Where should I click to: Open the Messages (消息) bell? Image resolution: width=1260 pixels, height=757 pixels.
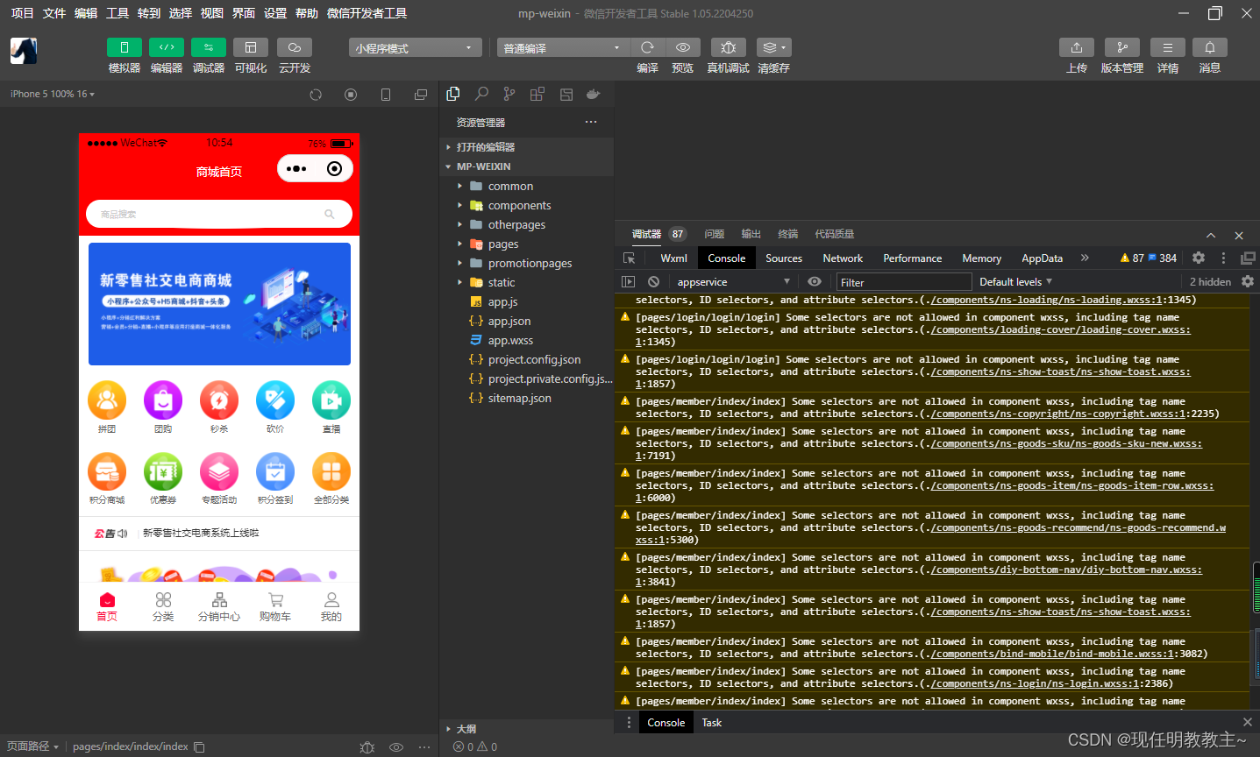pyautogui.click(x=1209, y=47)
